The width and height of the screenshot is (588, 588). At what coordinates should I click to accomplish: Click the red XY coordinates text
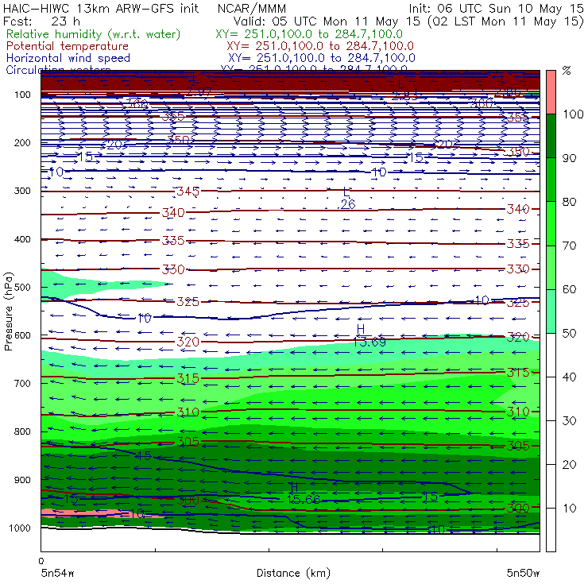(320, 46)
